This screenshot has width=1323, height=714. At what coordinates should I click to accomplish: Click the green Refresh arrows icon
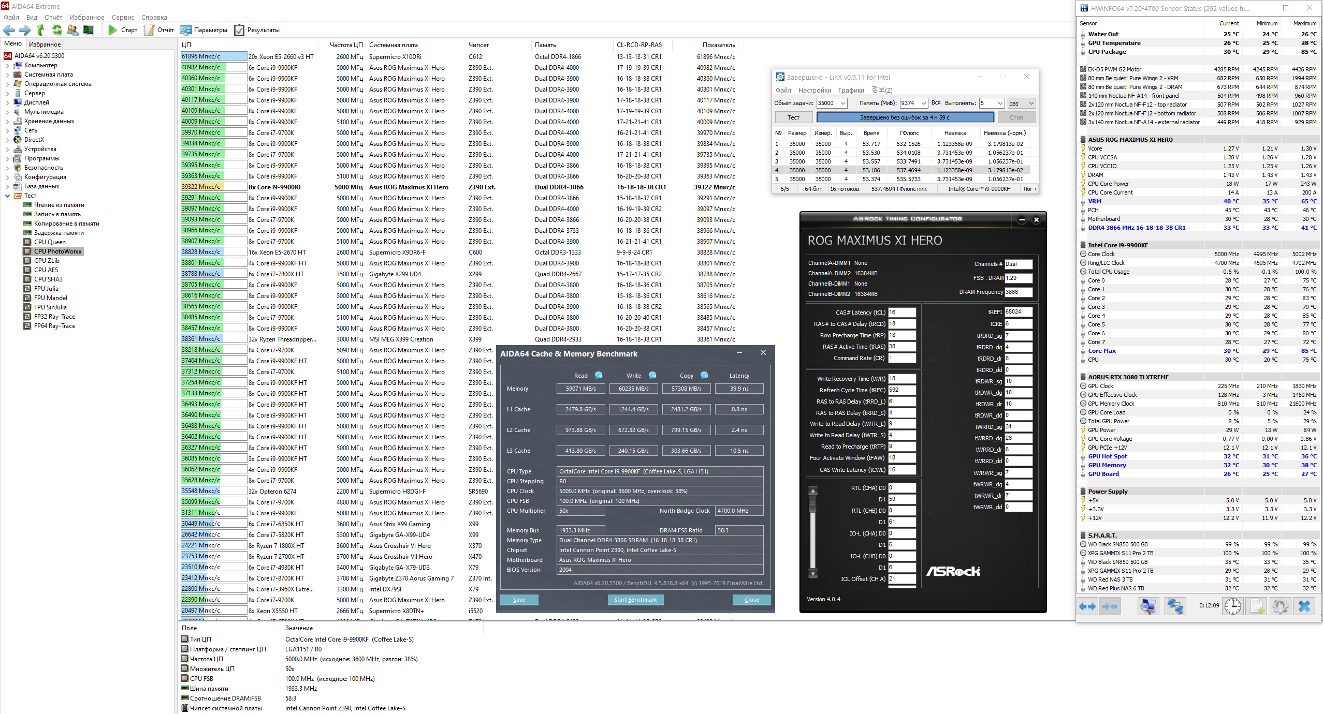point(57,30)
